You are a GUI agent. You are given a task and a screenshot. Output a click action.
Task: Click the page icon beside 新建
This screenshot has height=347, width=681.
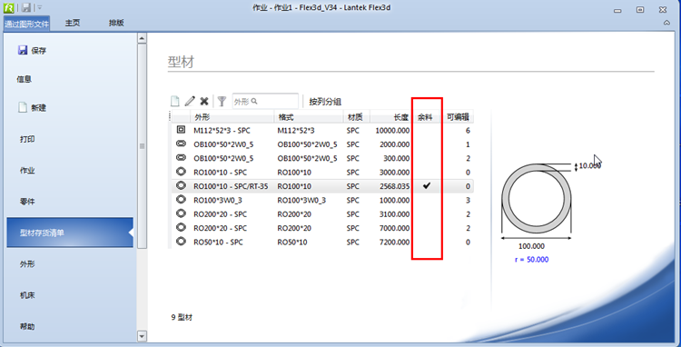pos(23,107)
